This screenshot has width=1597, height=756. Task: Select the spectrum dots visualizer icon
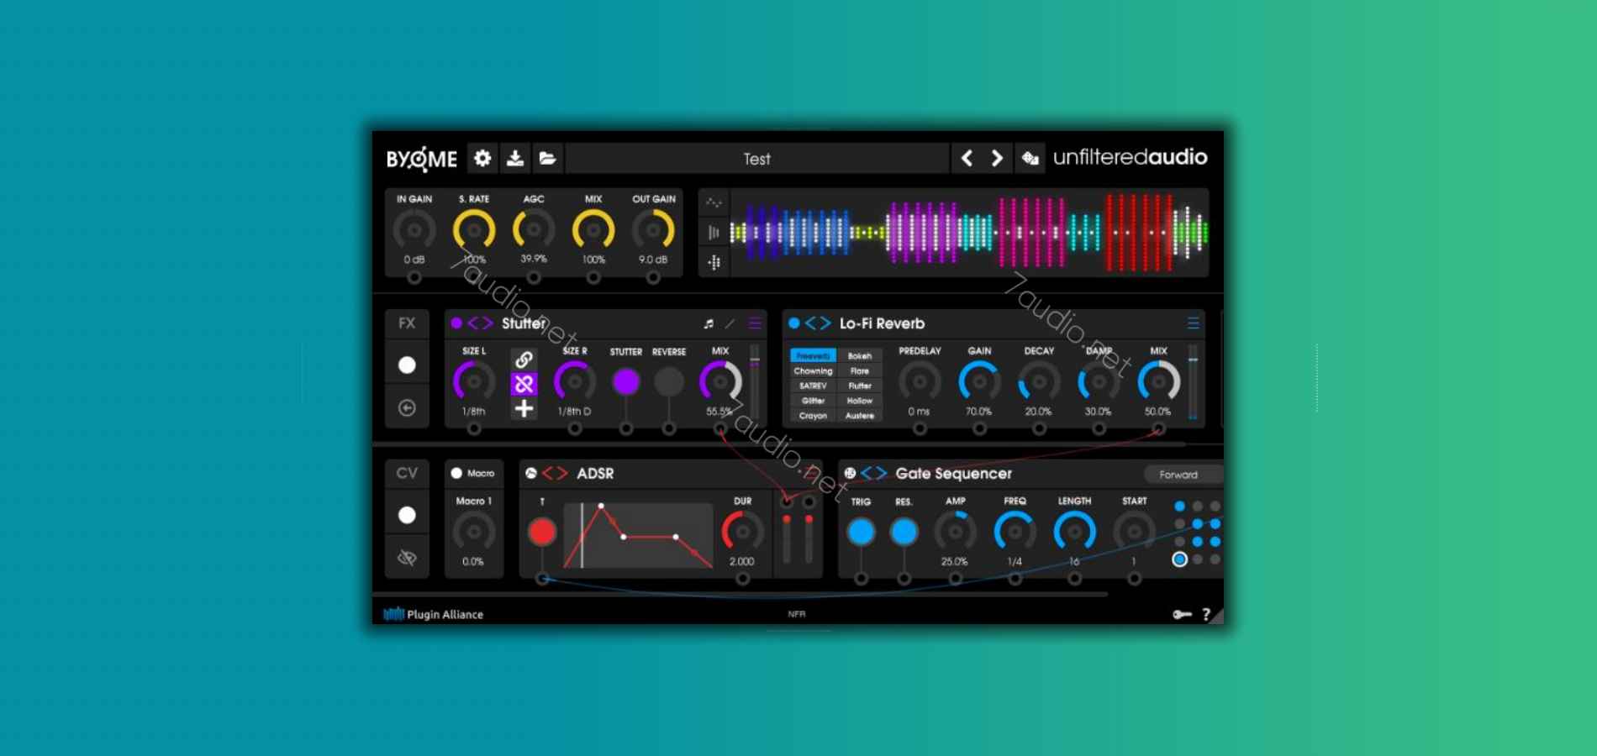pos(714,262)
